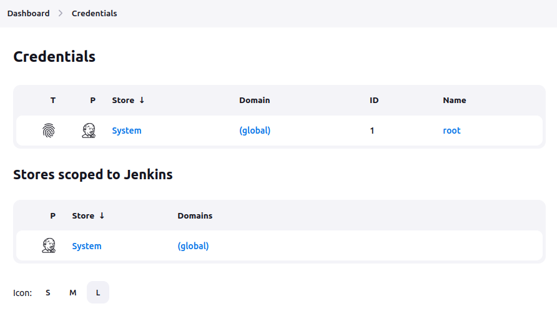This screenshot has height=321, width=557.
Task: Open the root credential link
Action: coord(451,131)
